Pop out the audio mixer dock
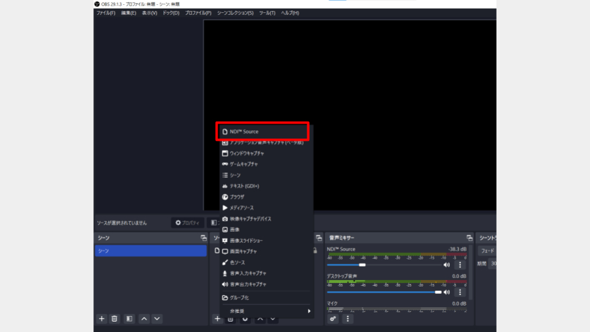The width and height of the screenshot is (590, 332). [x=469, y=238]
